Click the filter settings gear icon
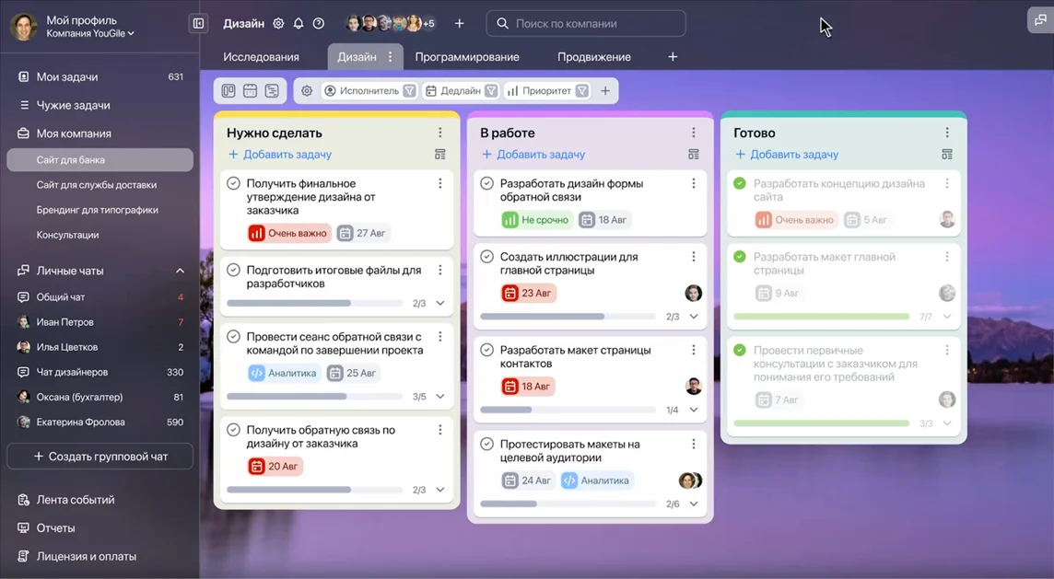The width and height of the screenshot is (1054, 579). (307, 91)
